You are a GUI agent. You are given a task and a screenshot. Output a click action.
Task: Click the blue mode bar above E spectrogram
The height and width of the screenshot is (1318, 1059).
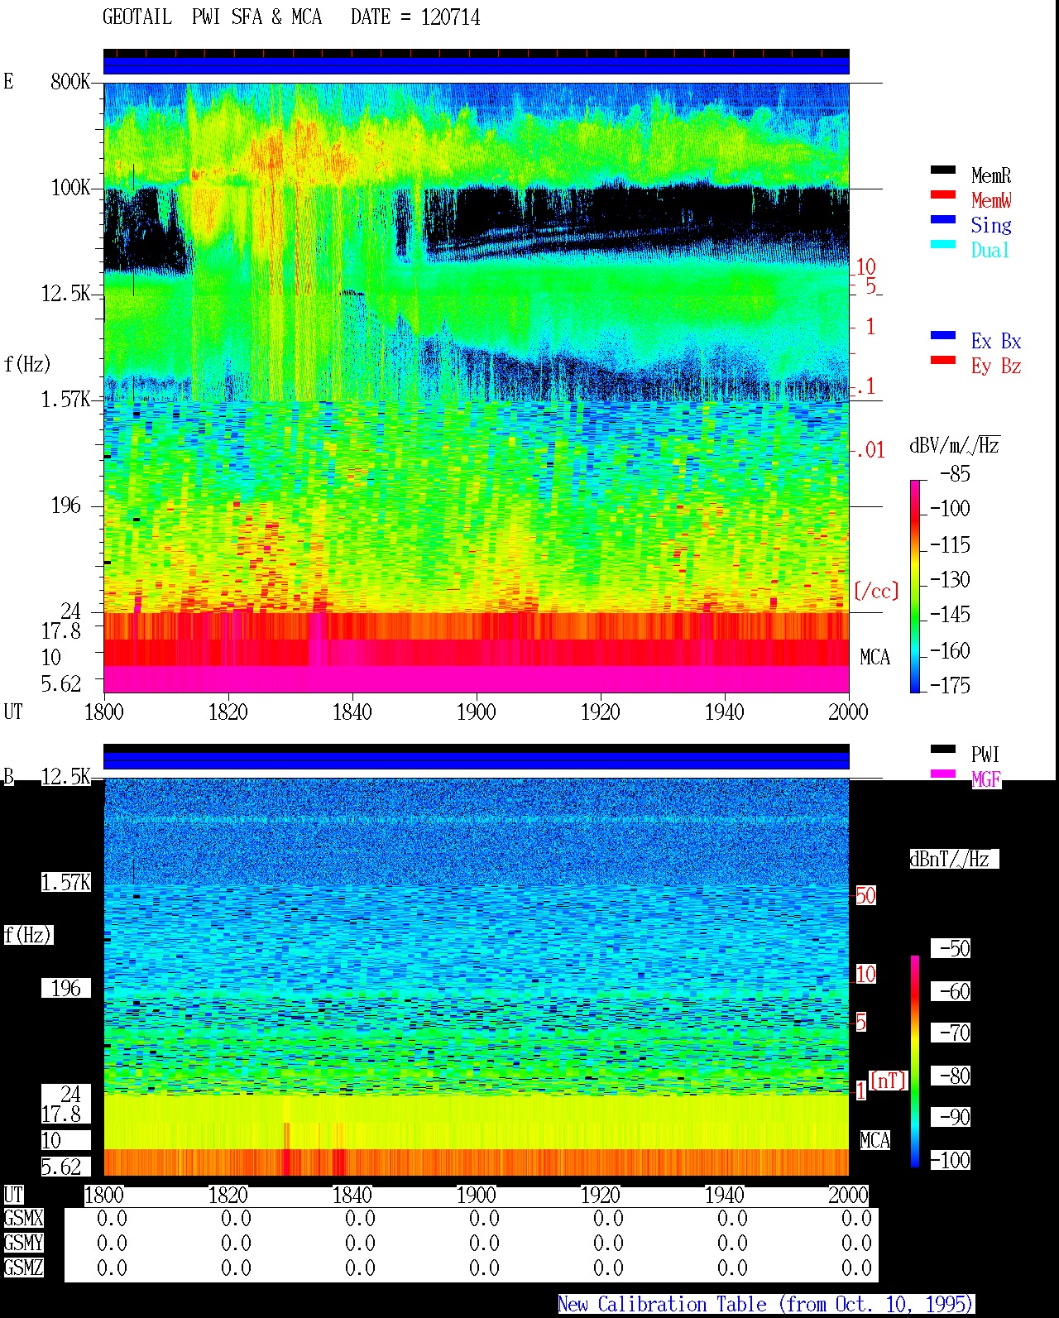(476, 65)
